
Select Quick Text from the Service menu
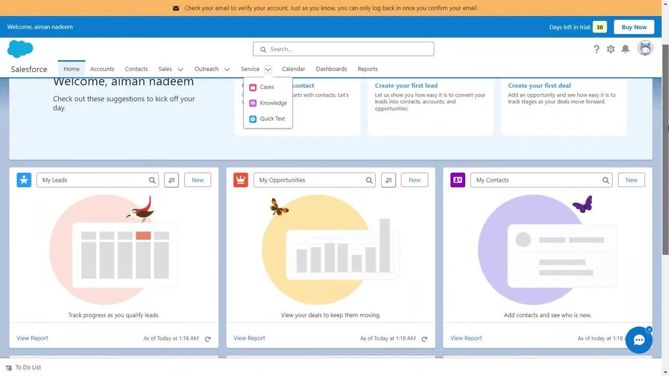(x=268, y=119)
